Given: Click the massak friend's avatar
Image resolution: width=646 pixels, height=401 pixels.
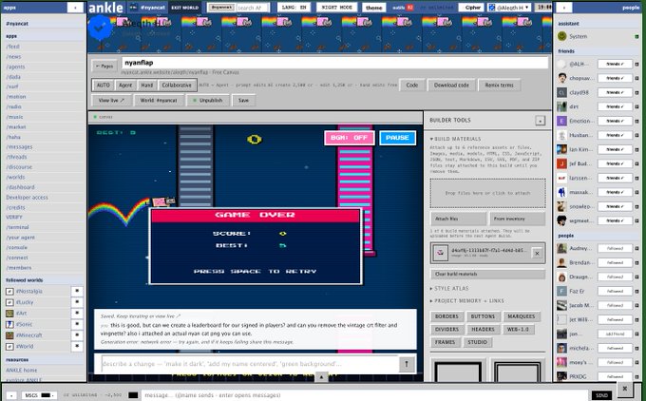Looking at the screenshot, I should tap(561, 192).
